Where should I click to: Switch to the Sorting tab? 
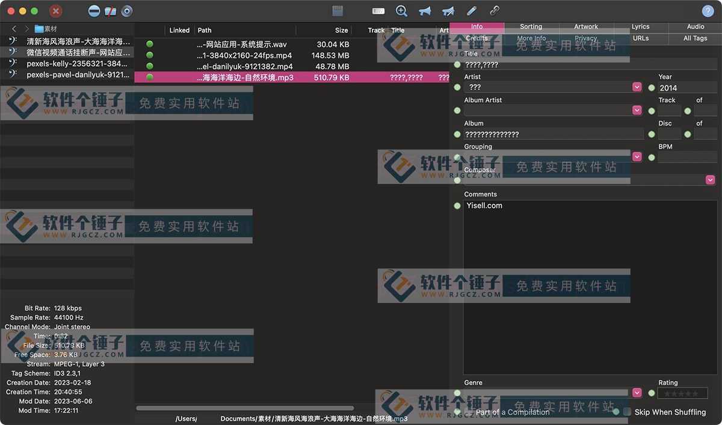point(531,26)
